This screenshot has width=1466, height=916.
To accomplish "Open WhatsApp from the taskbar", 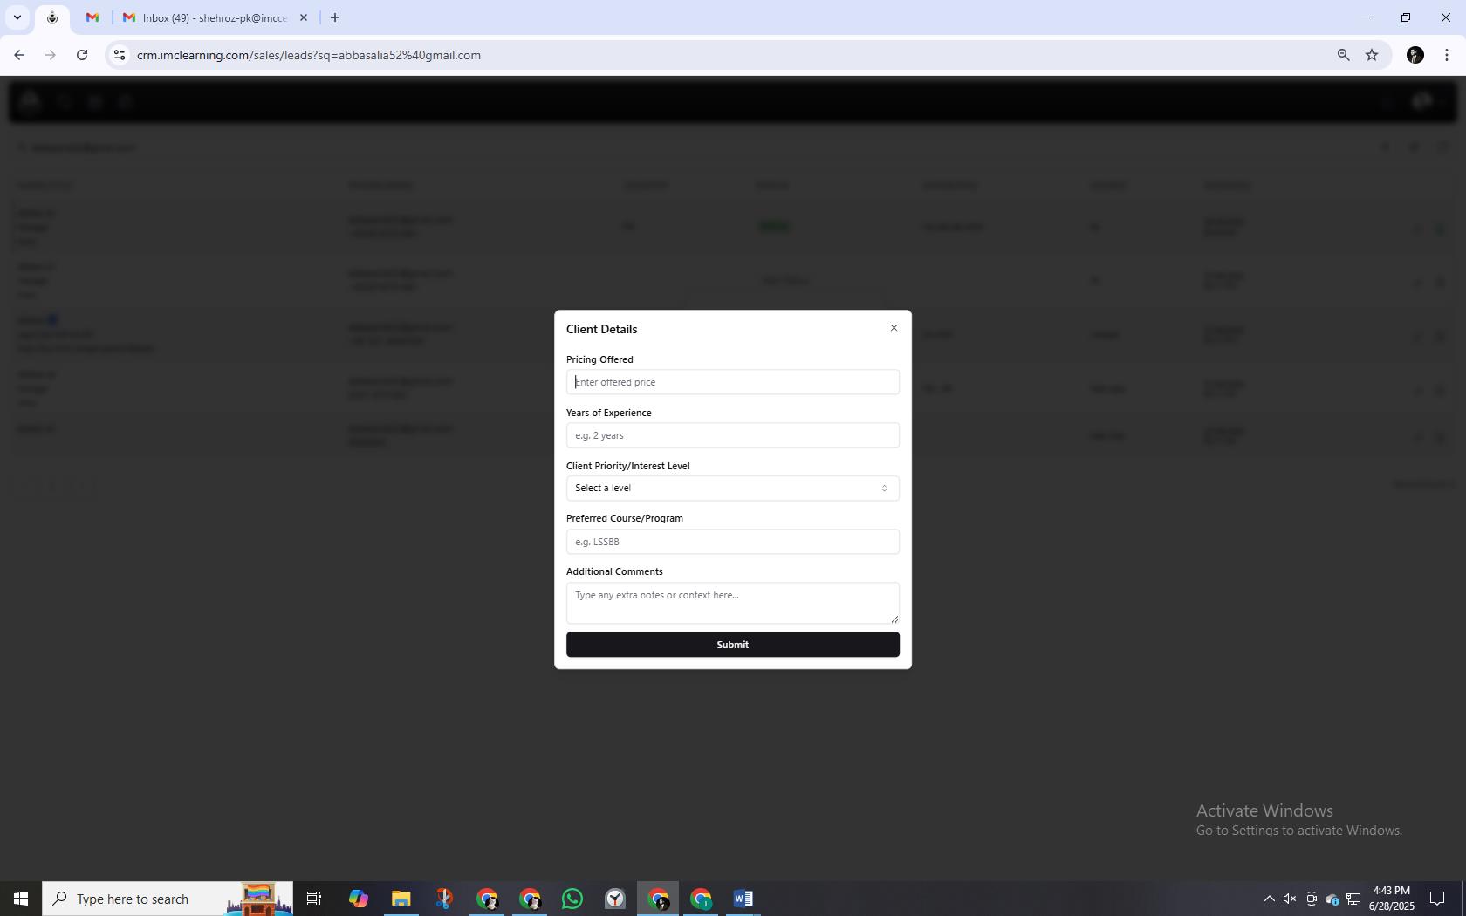I will pos(572,899).
